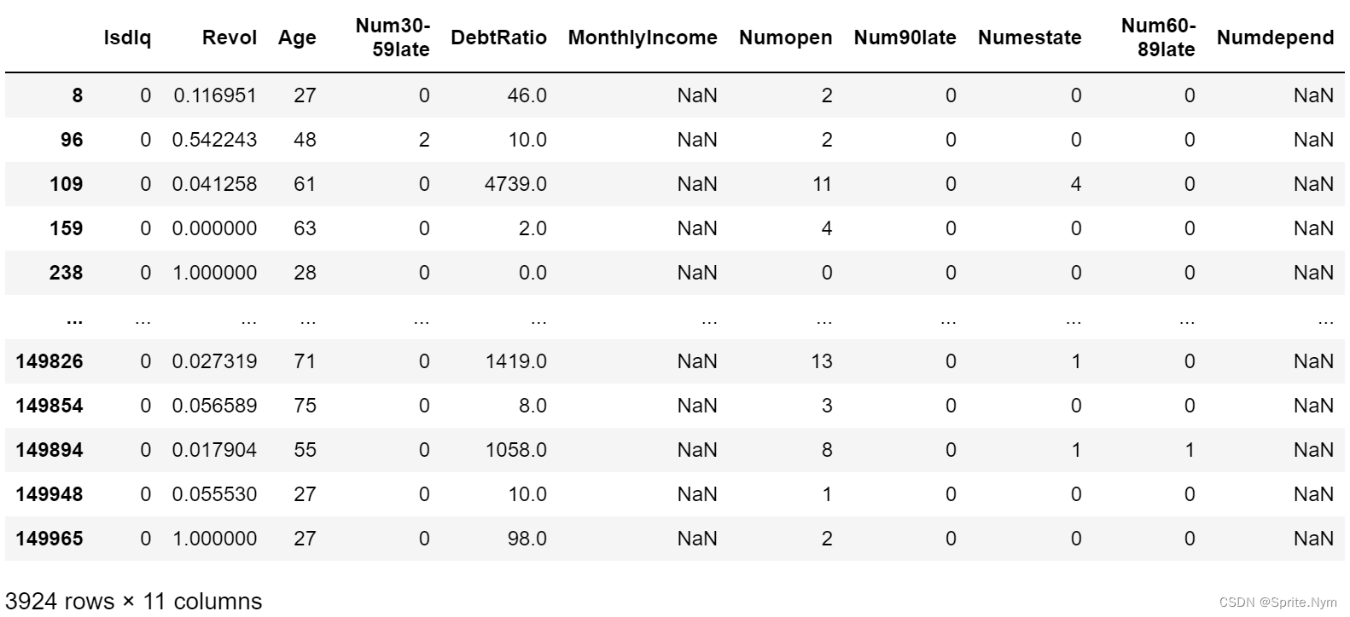1350x617 pixels.
Task: Select Revol value 0.055530
Action: [215, 494]
